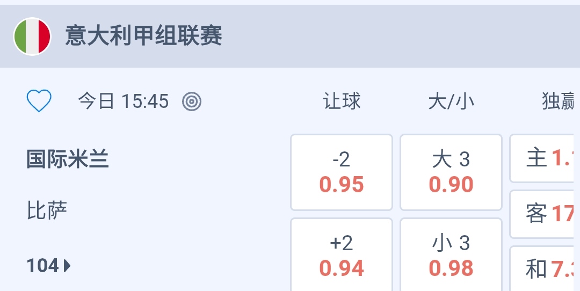This screenshot has width=580, height=291.
Task: Expand the 104 more markets count
Action: (43, 265)
